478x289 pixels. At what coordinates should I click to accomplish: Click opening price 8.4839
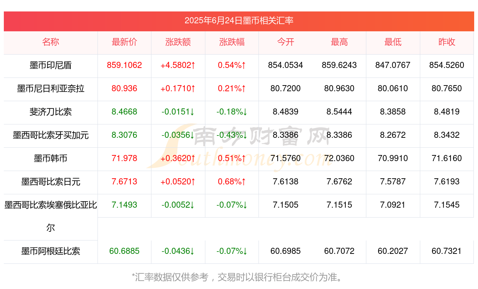(286, 112)
